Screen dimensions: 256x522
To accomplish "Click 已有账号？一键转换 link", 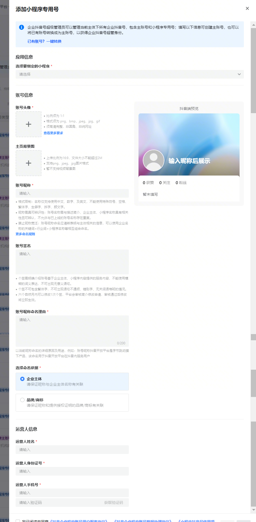I will click(44, 41).
